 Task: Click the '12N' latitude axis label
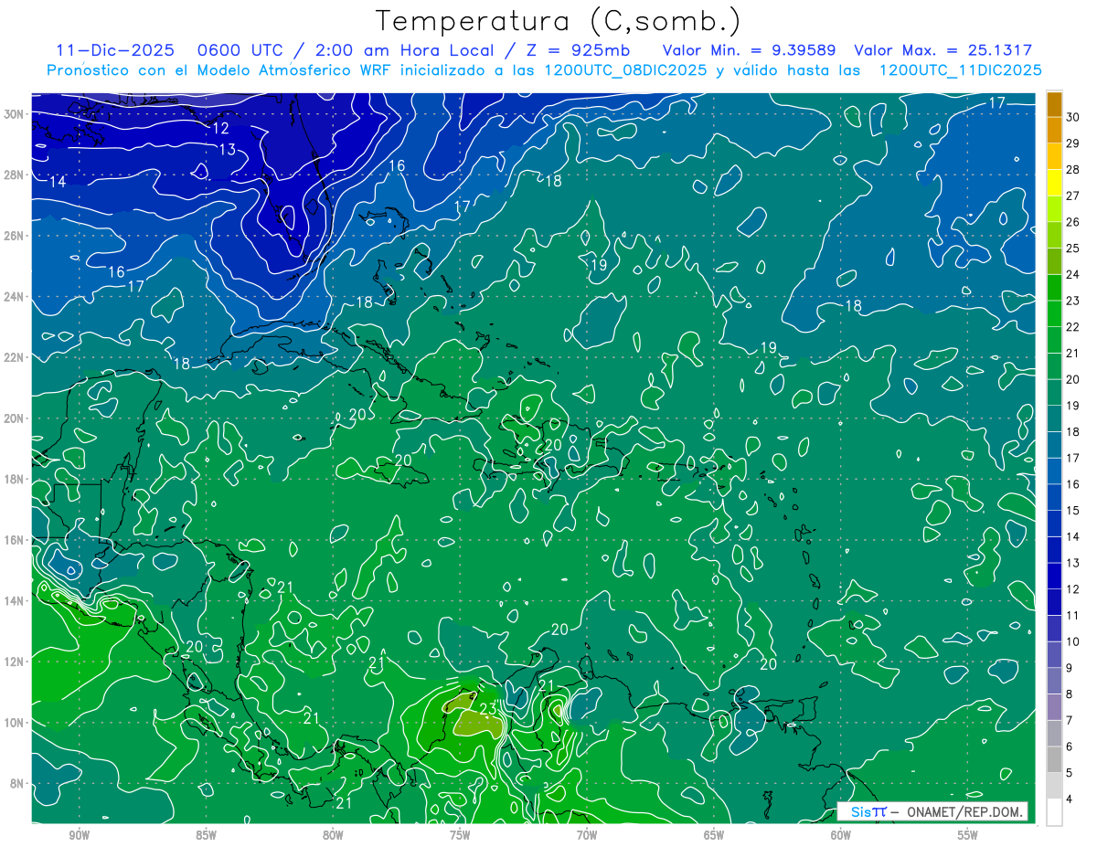(15, 662)
